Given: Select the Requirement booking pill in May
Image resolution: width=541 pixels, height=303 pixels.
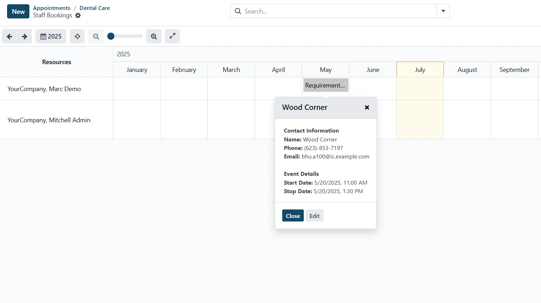Looking at the screenshot, I should (326, 85).
